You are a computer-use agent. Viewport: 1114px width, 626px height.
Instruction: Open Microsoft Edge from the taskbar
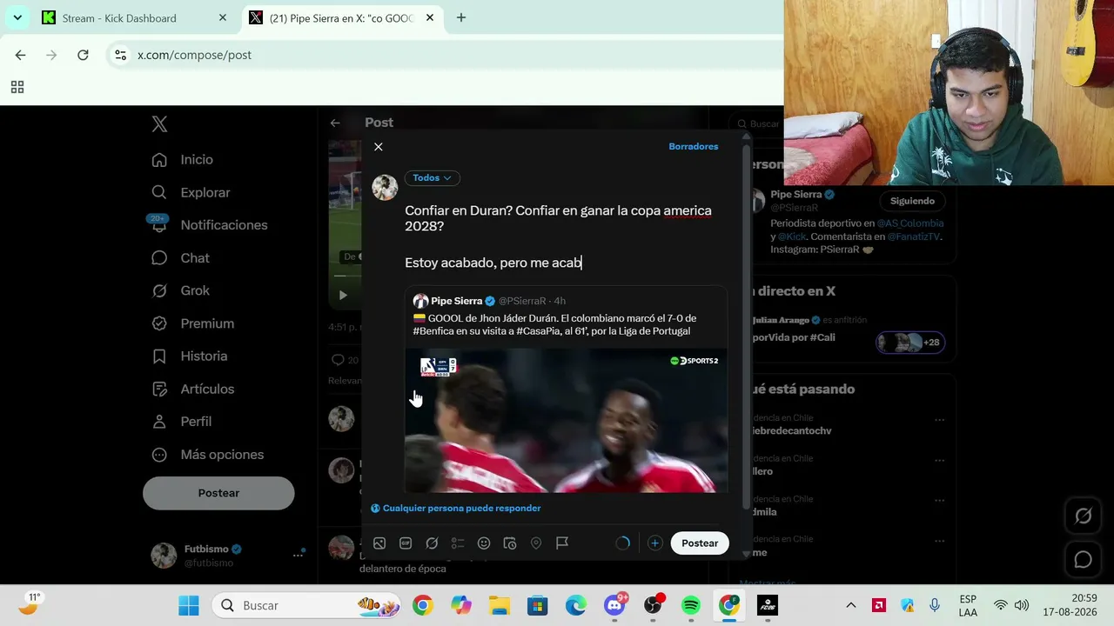point(576,605)
